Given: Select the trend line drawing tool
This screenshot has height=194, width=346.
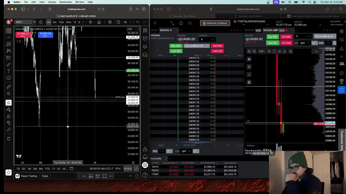Looking at the screenshot, I should (x=9, y=37).
